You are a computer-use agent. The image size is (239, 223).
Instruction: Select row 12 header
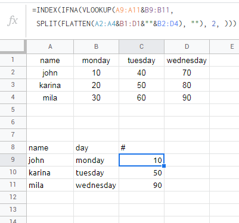coord(13,197)
